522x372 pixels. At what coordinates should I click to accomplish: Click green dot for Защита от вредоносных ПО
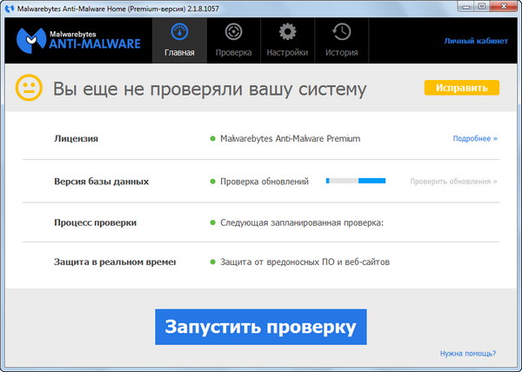pos(211,262)
